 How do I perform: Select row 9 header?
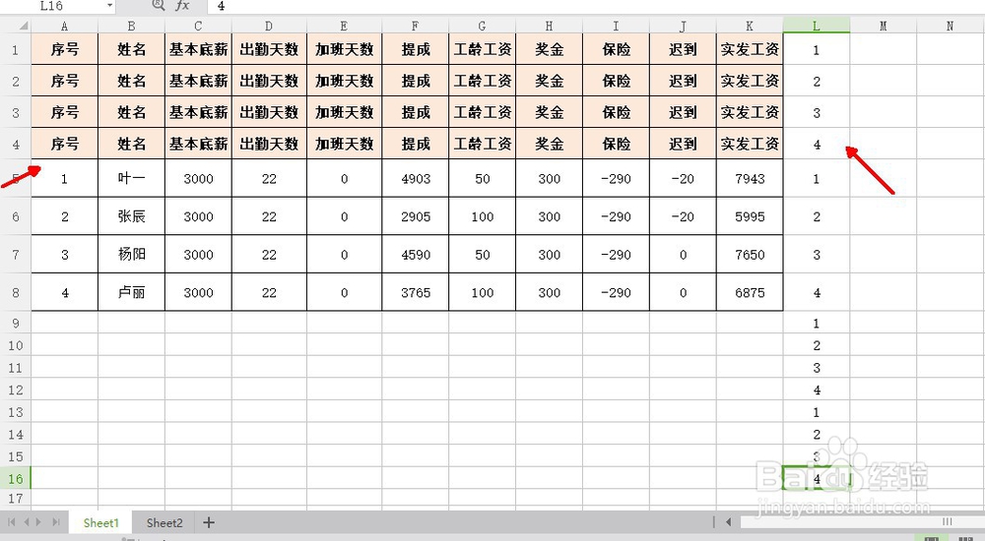pyautogui.click(x=16, y=323)
